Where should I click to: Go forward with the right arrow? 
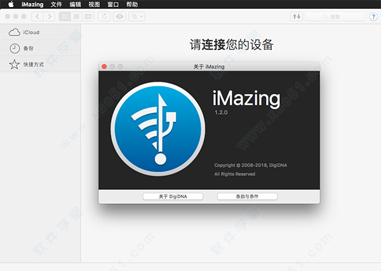pos(50,16)
